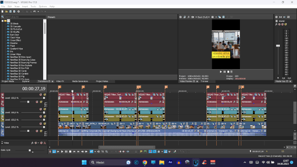Open the Tools menu
The width and height of the screenshot is (297, 167).
(33, 6)
